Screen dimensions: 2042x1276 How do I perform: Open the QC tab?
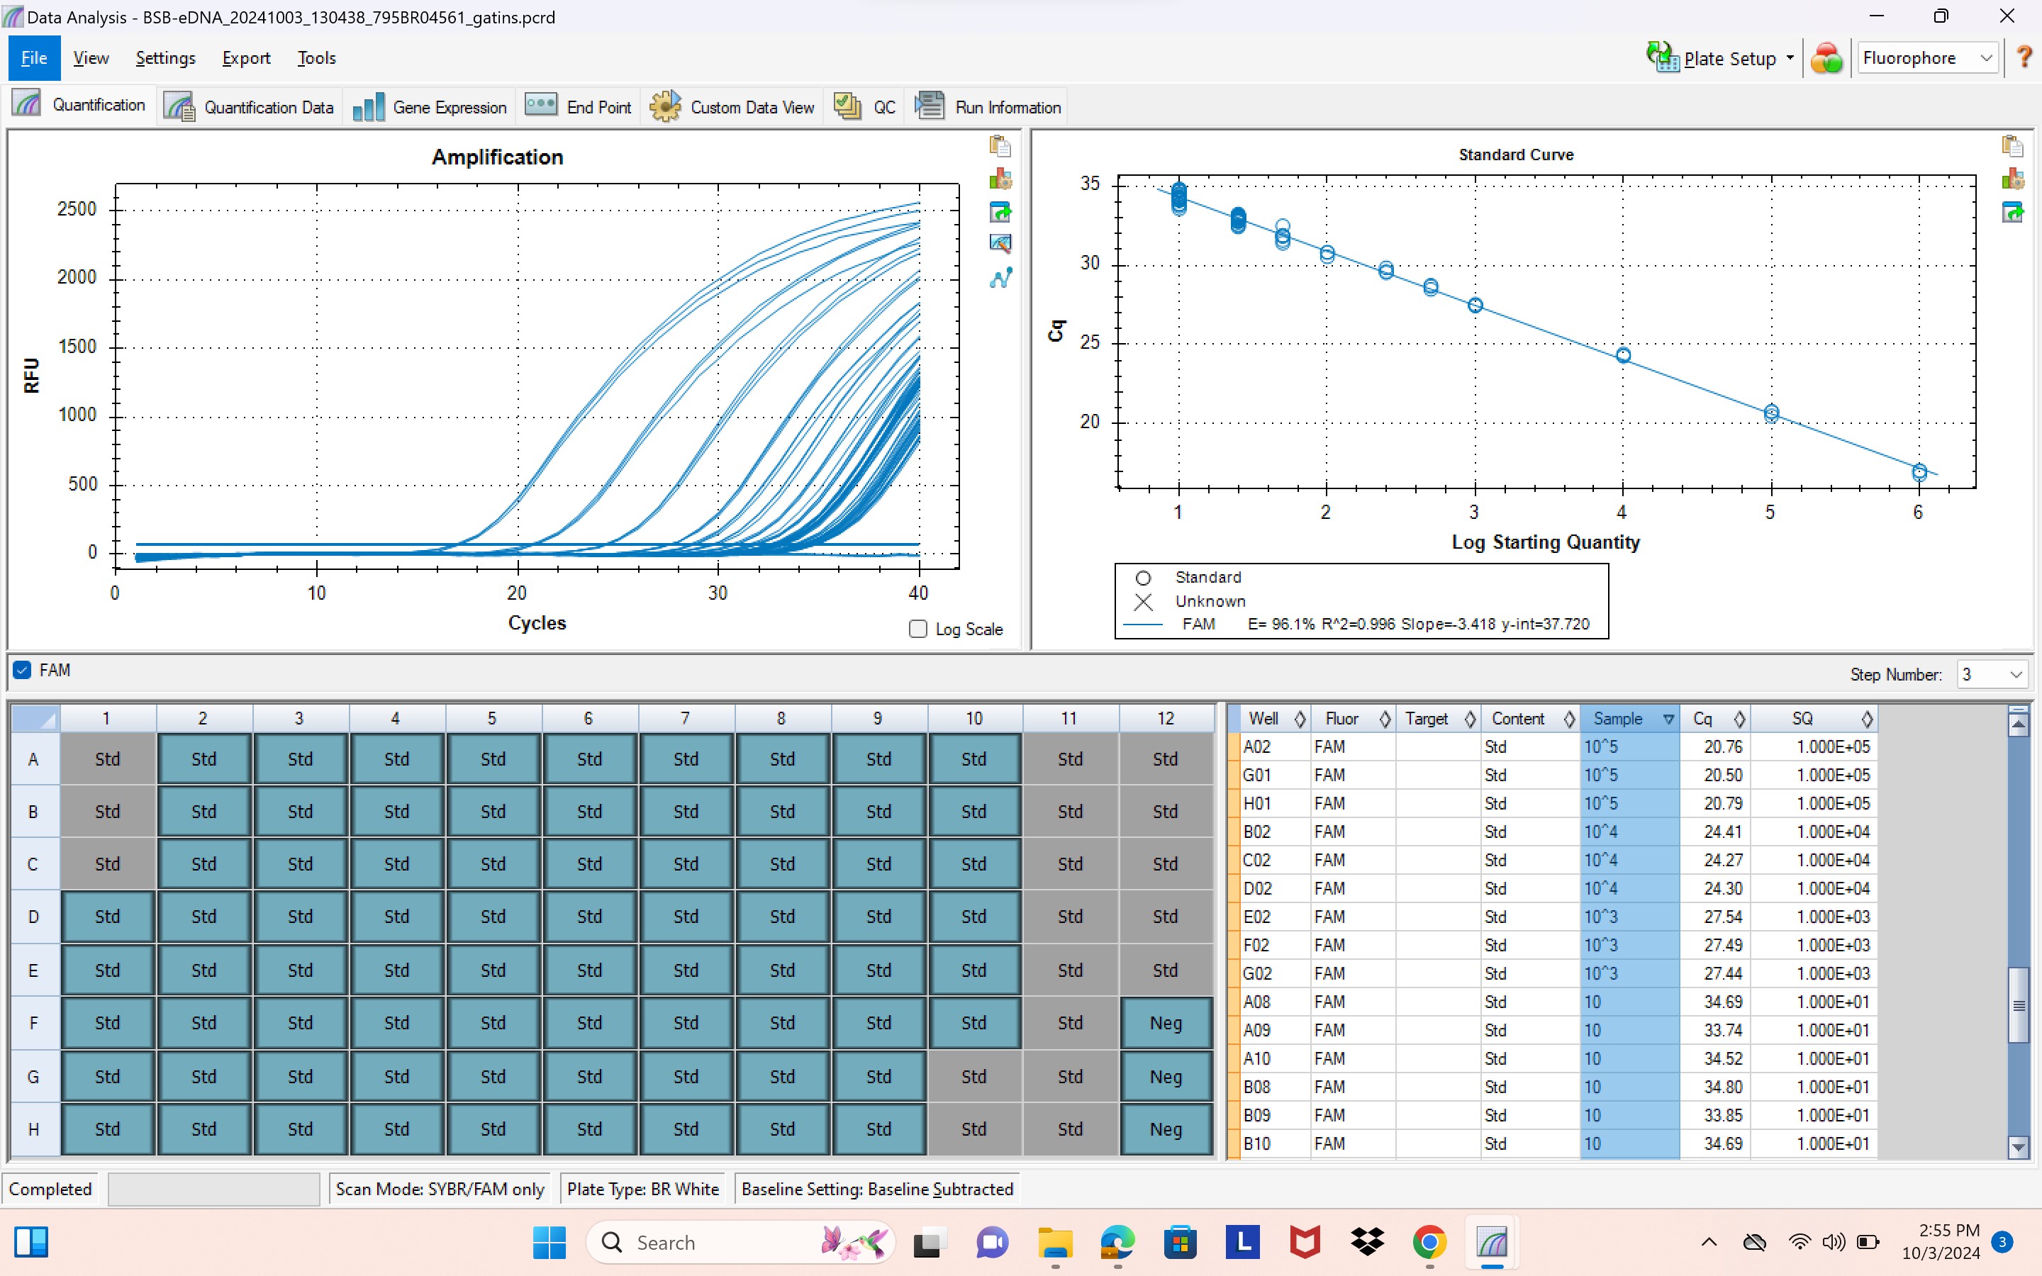click(x=865, y=107)
